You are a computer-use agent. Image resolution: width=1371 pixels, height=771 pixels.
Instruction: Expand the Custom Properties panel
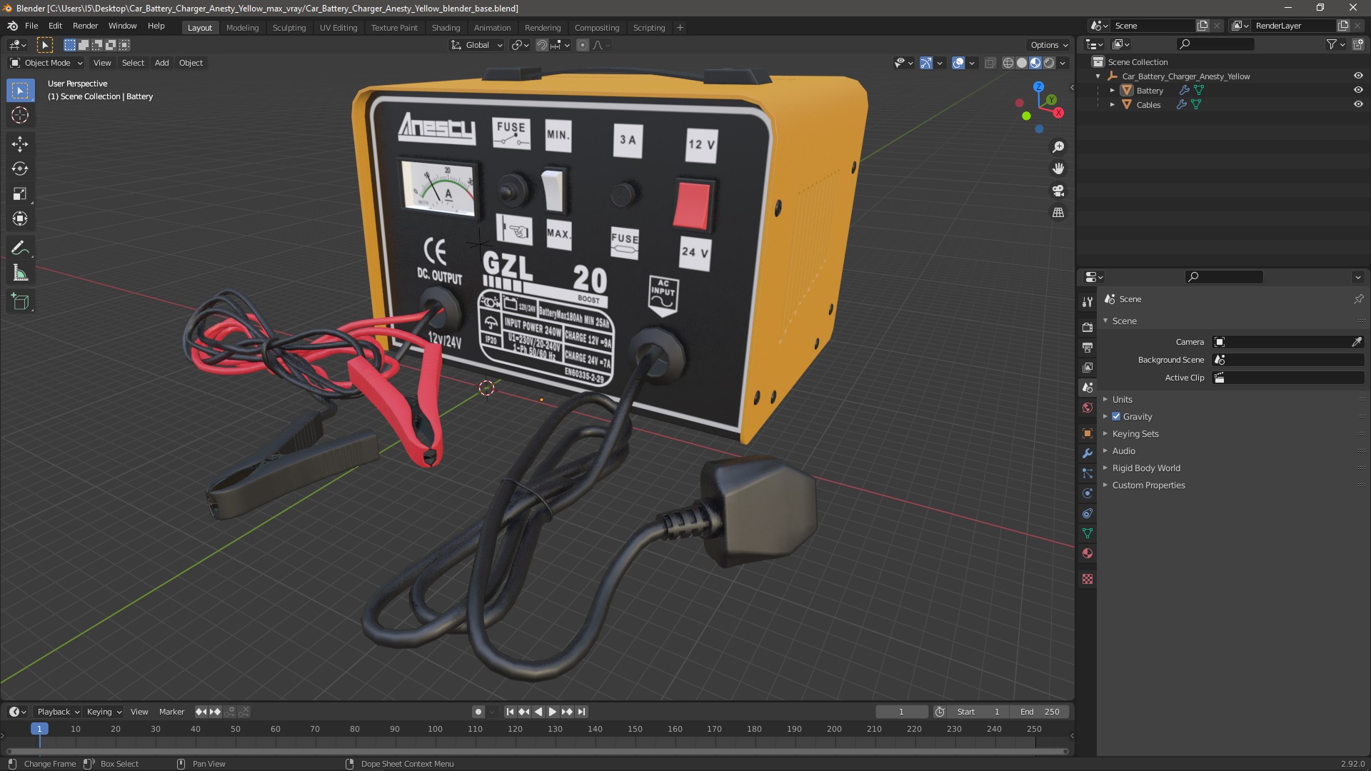(1148, 485)
